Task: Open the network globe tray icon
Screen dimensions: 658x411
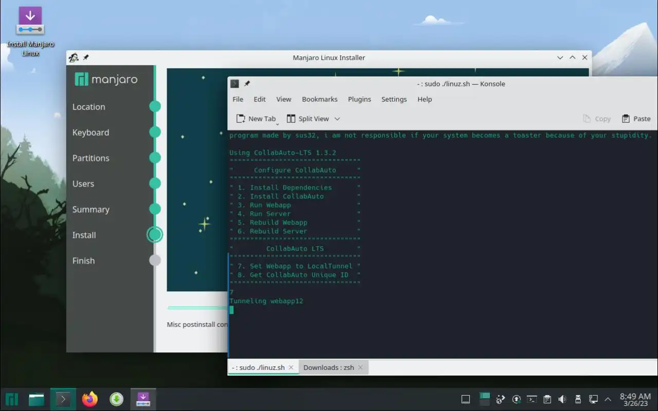Action: pyautogui.click(x=501, y=399)
